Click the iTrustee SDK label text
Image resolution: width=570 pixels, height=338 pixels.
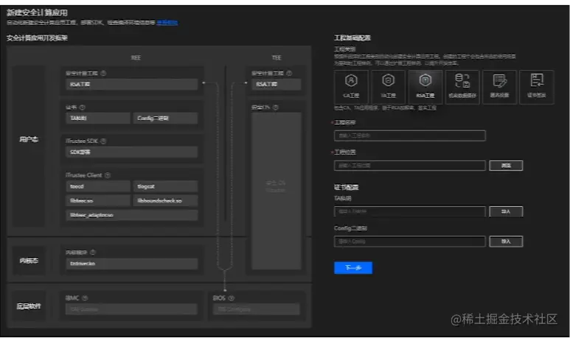(82, 141)
